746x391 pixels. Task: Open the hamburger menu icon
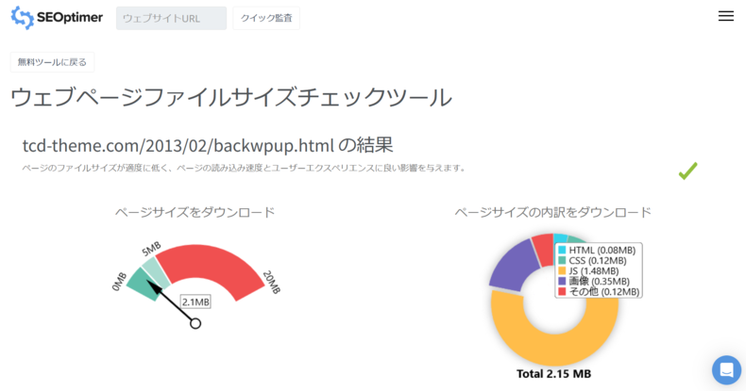coord(725,16)
